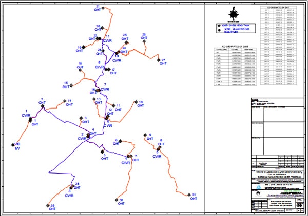Click the OHT legend symbol
The image size is (308, 216).
pyautogui.click(x=218, y=26)
